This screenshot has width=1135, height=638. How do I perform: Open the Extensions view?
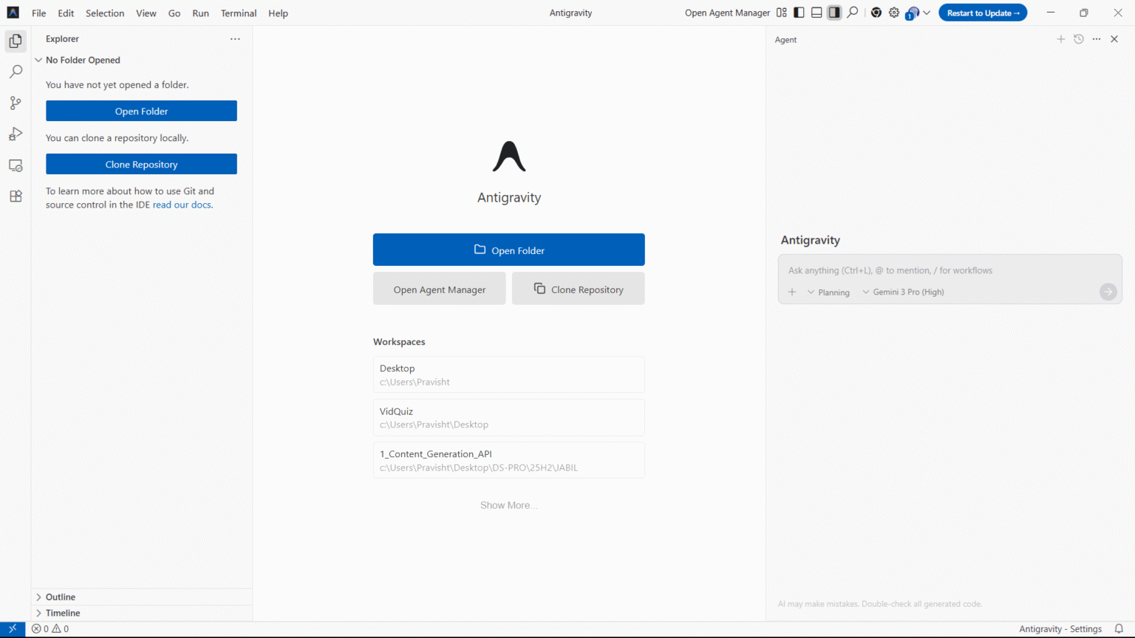[15, 196]
